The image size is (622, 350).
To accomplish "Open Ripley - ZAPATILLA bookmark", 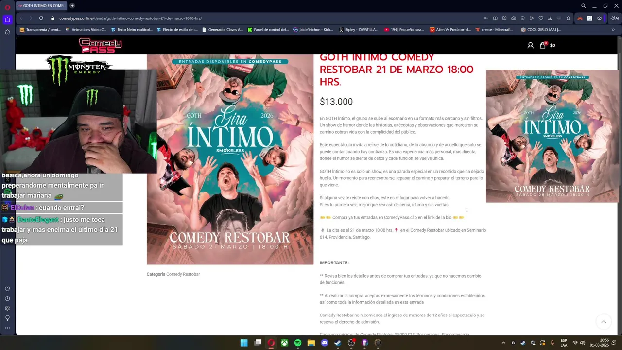I will [359, 30].
